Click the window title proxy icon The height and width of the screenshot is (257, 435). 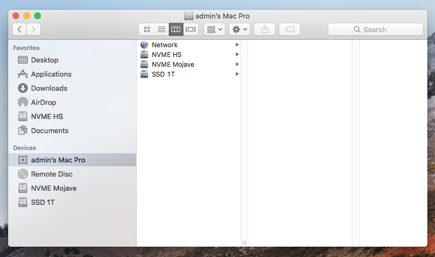click(x=189, y=16)
